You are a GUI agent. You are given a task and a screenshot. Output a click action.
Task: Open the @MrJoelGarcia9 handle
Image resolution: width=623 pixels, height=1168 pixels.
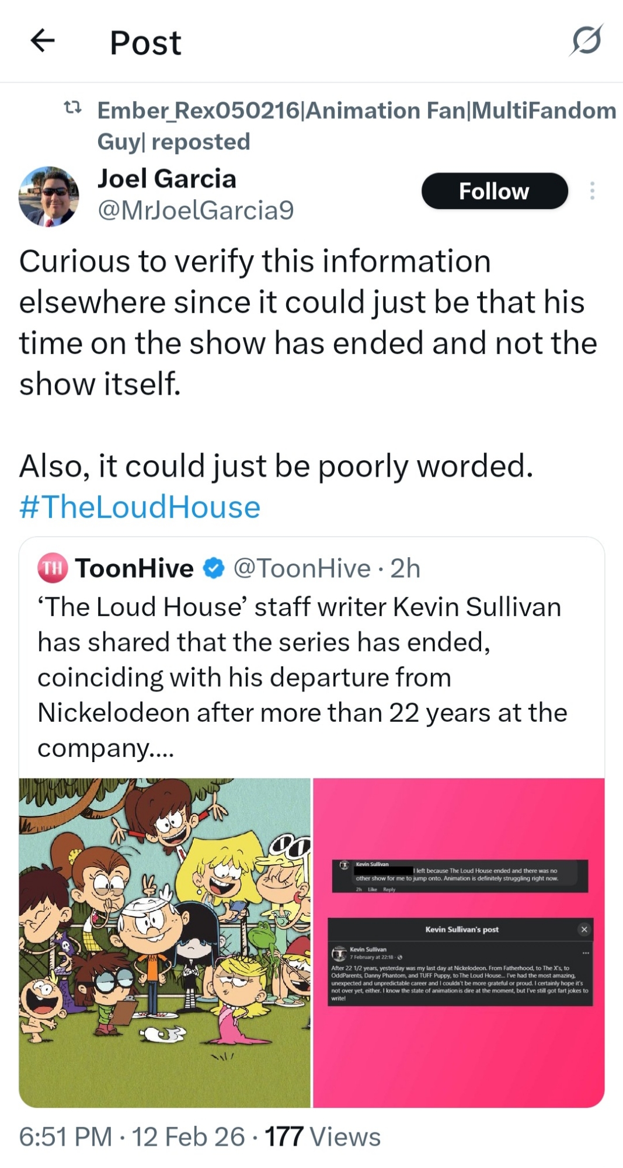(x=196, y=210)
